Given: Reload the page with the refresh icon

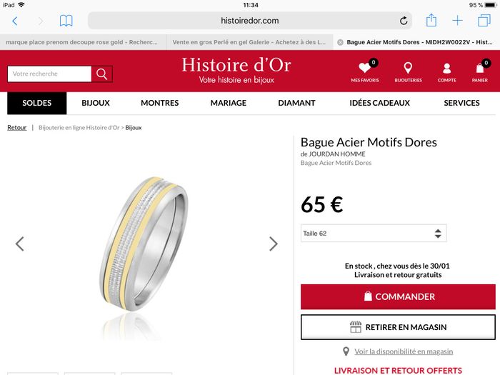Looking at the screenshot, I should [404, 21].
